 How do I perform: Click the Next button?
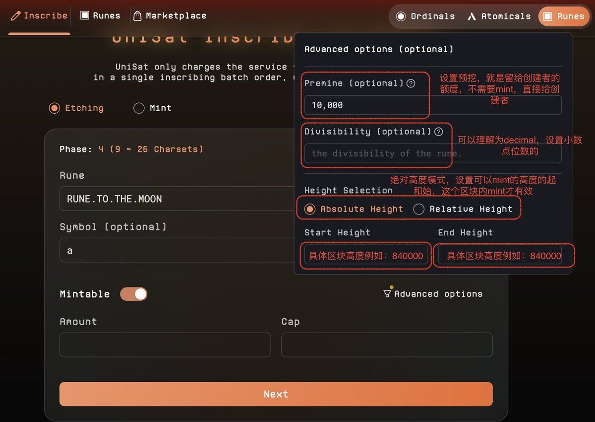[x=276, y=394]
